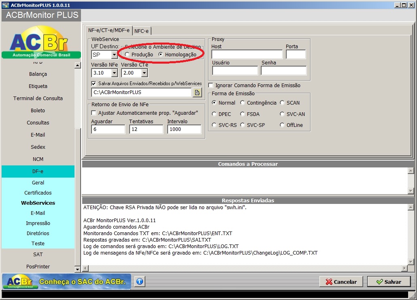Open Sedex in the sidebar
This screenshot has height=300, width=417.
click(38, 147)
